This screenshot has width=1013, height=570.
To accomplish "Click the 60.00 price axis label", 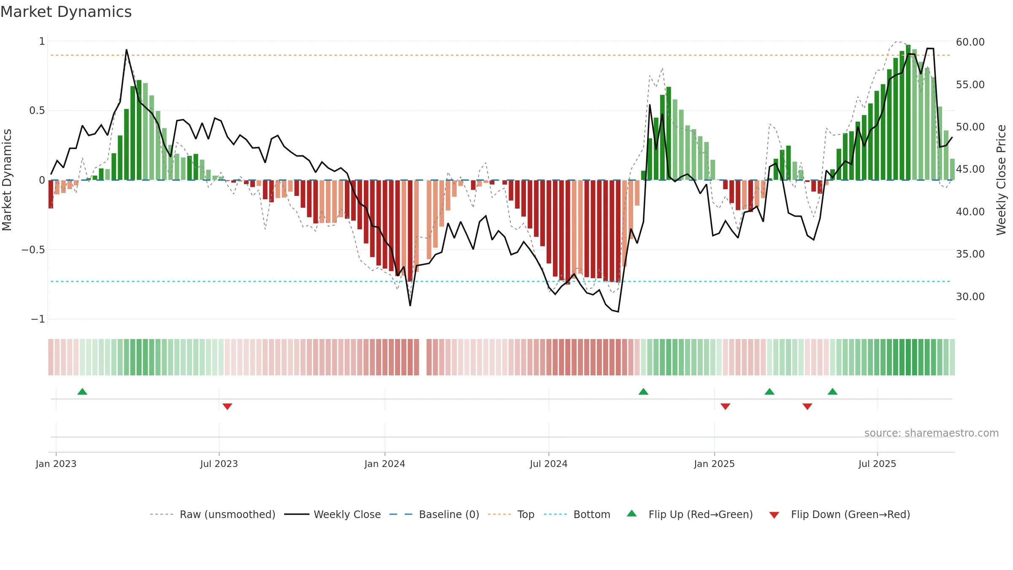I will tap(970, 42).
